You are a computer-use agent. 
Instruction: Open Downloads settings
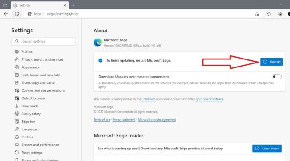[30, 106]
